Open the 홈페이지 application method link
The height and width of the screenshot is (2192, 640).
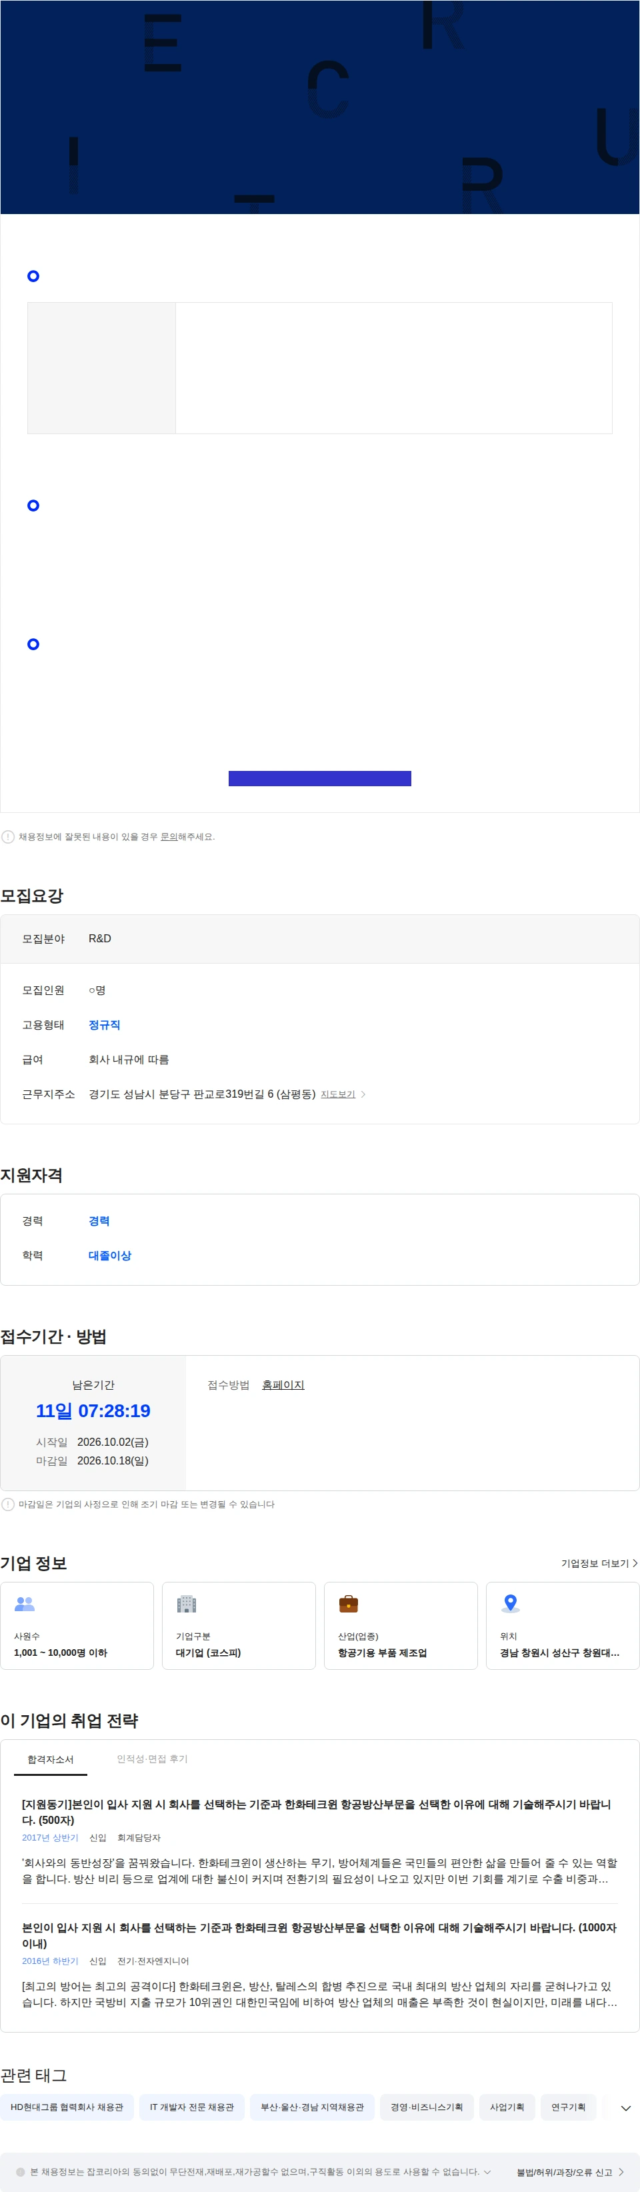click(283, 1384)
